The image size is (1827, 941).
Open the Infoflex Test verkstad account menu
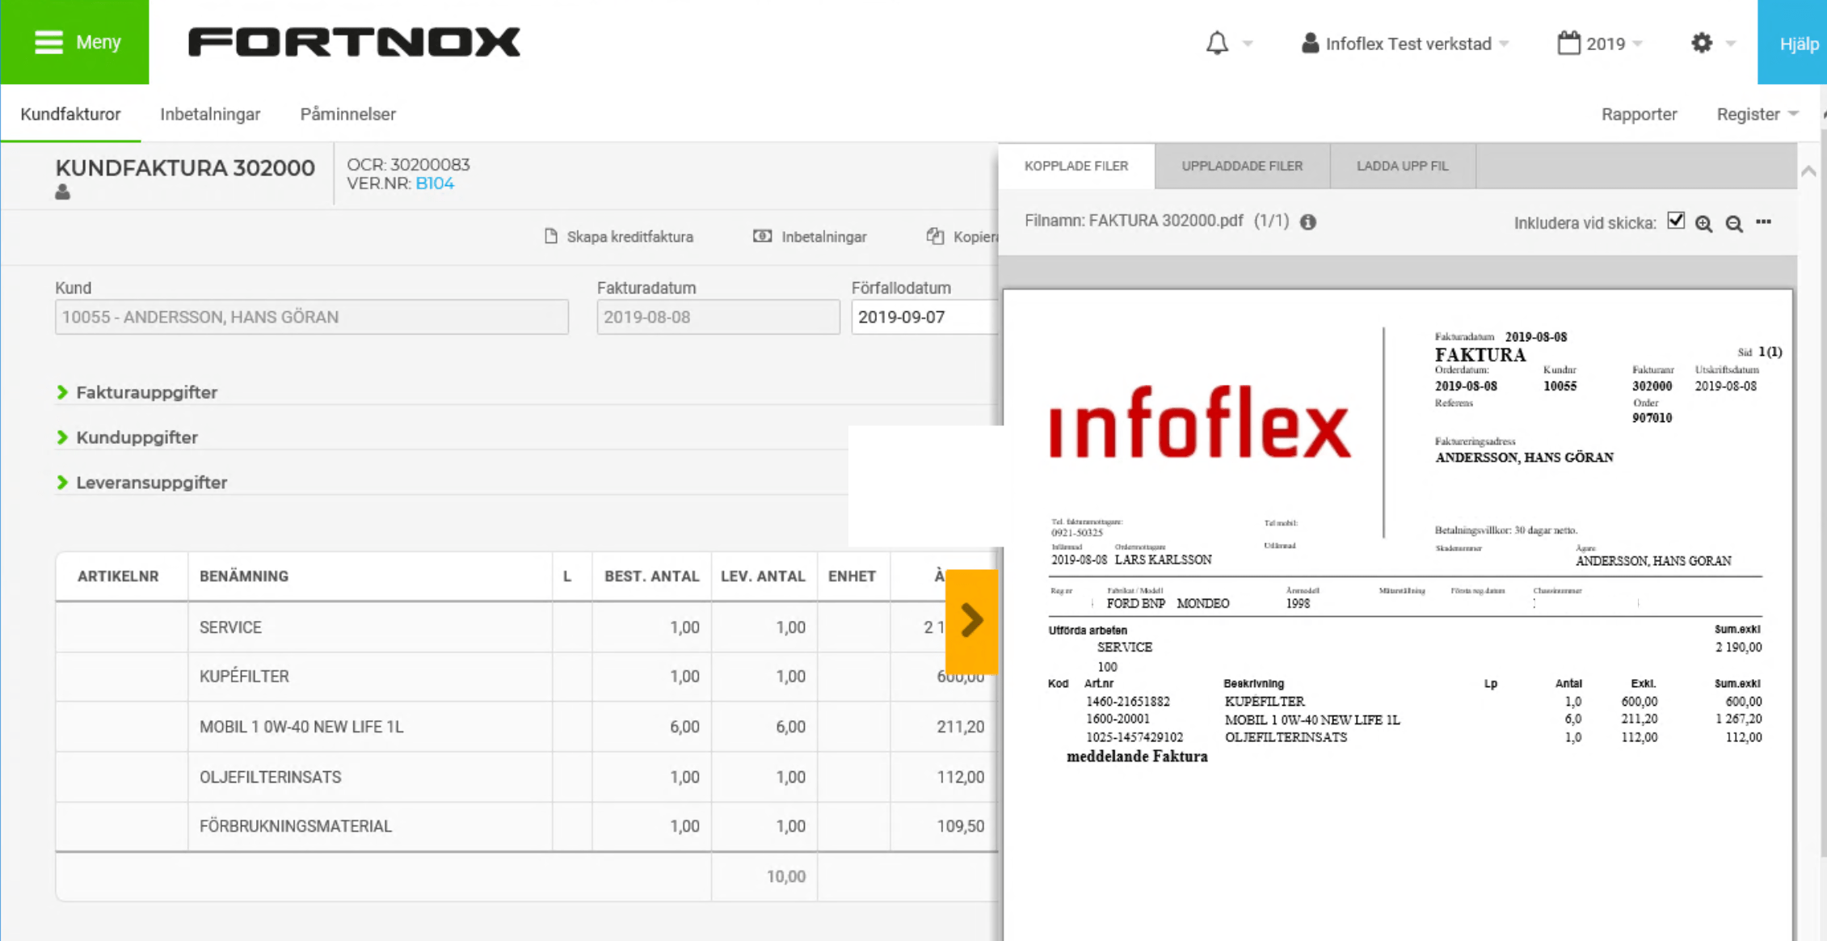1407,44
